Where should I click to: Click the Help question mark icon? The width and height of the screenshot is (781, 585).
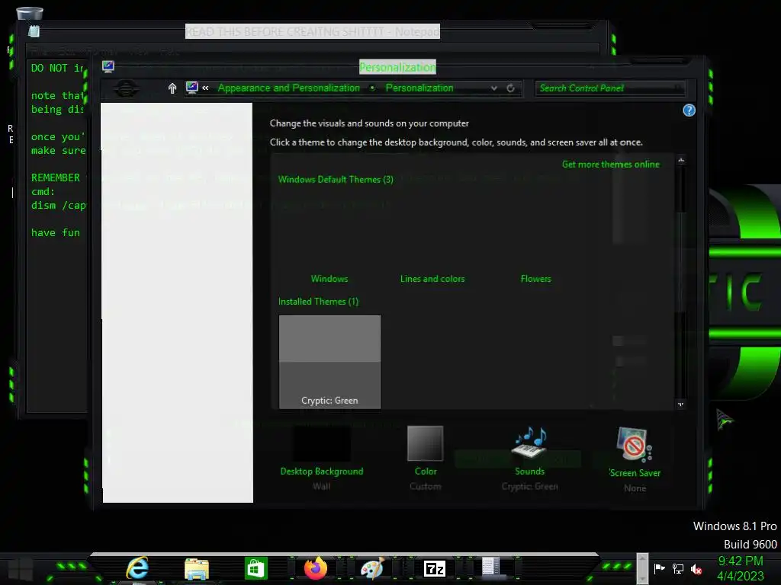689,110
